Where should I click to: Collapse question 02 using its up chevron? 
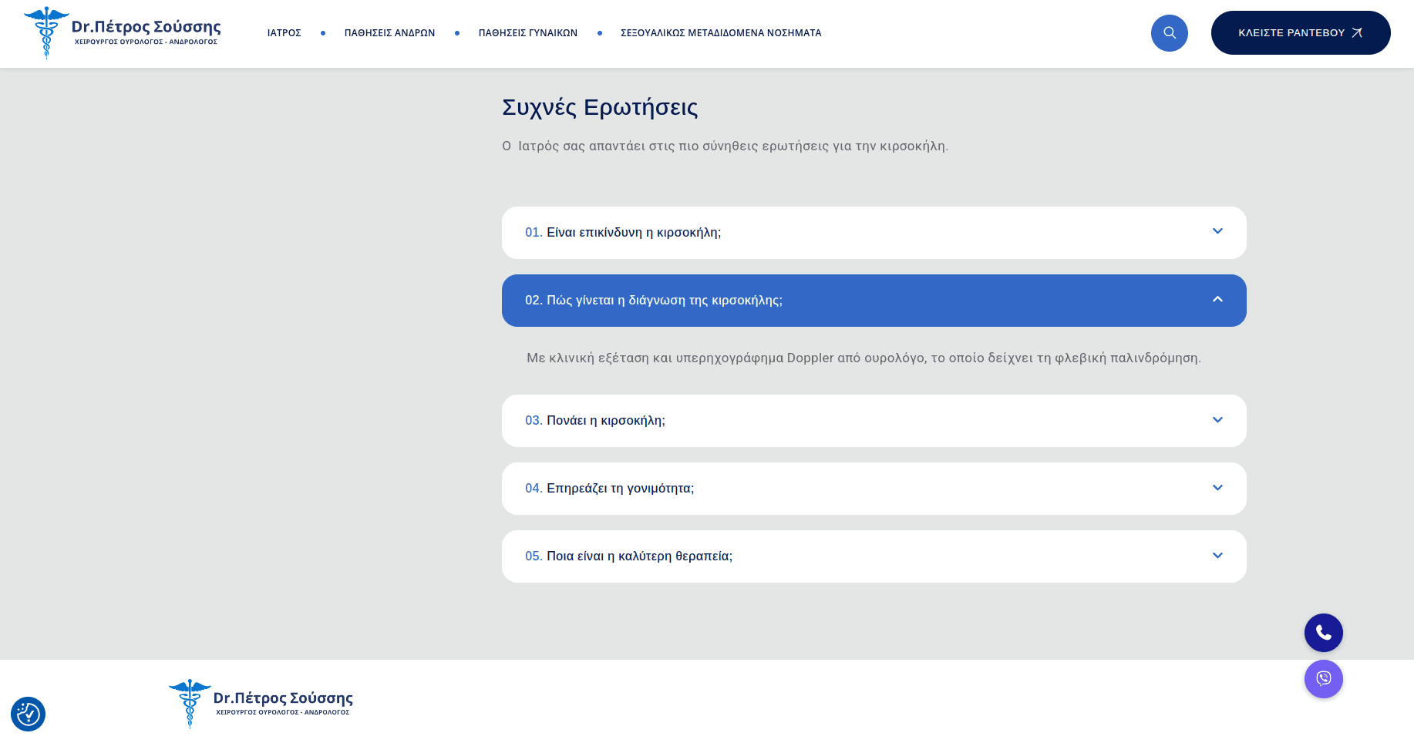[1217, 300]
